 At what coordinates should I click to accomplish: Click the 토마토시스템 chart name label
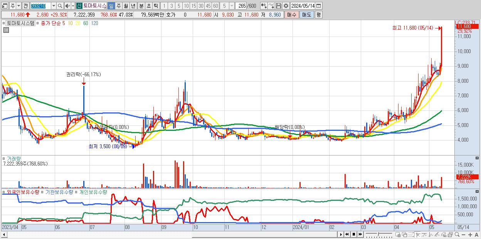20,23
